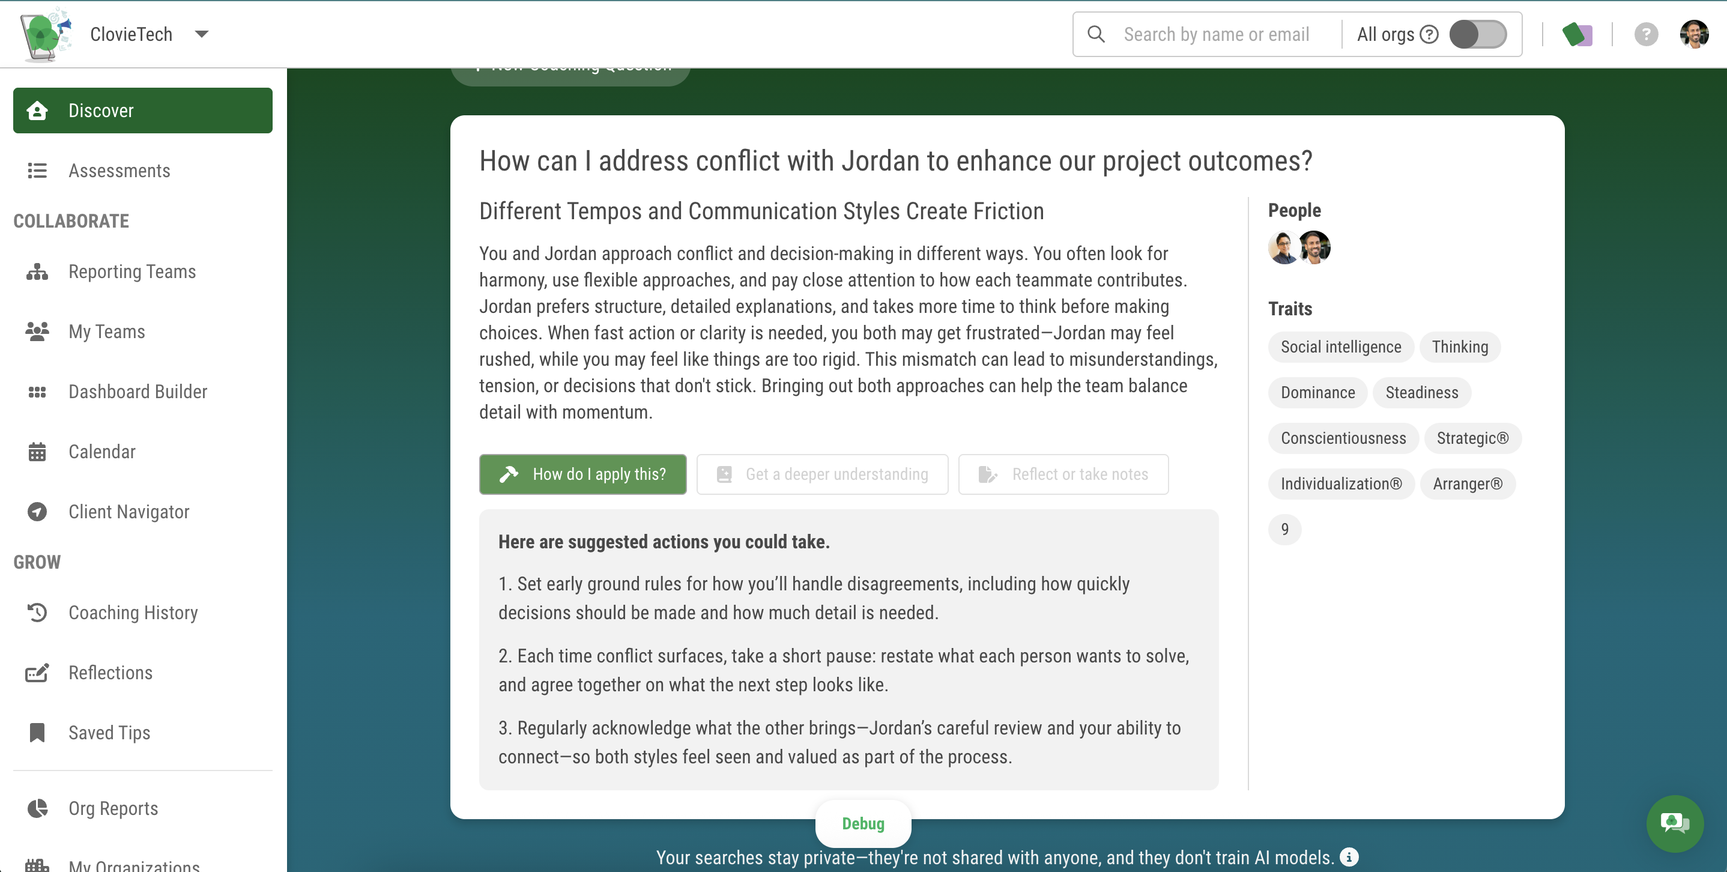Click the help question mark icon
The width and height of the screenshot is (1727, 872).
coord(1645,34)
